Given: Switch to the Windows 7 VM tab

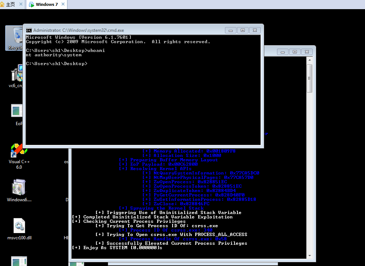Looking at the screenshot, I should [x=47, y=4].
